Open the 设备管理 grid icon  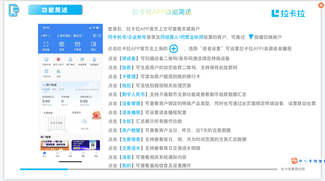pyautogui.click(x=82, y=60)
